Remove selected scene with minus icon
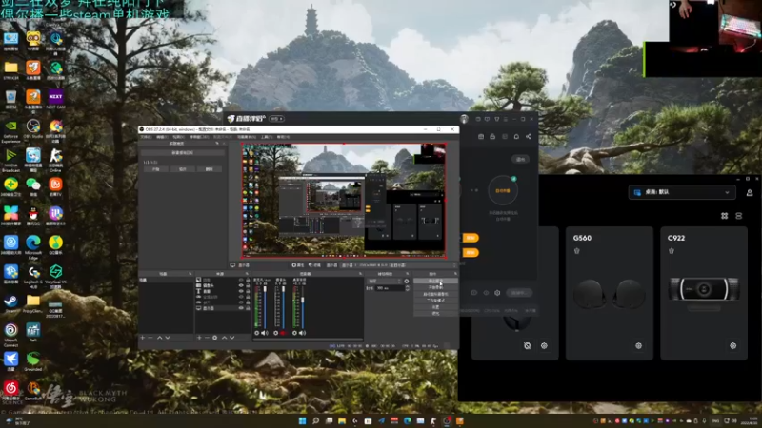762x428 pixels. pos(150,338)
